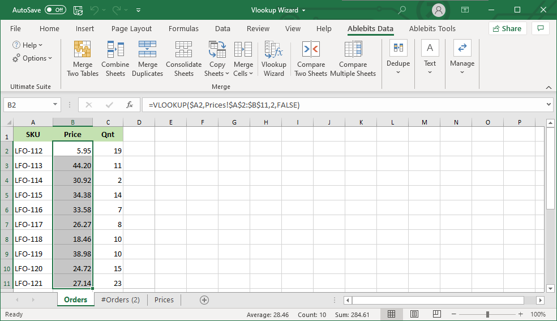Open the Customize Quick Access Toolbar dropdown

(138, 10)
